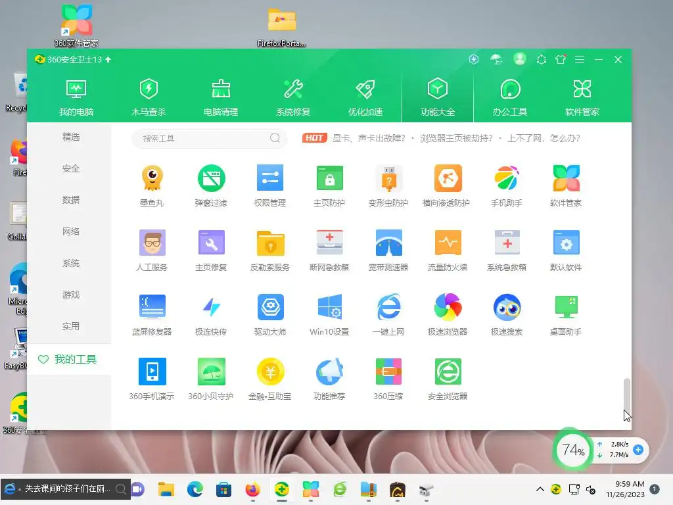Open the main hamburger menu
This screenshot has height=505, width=673.
point(580,60)
